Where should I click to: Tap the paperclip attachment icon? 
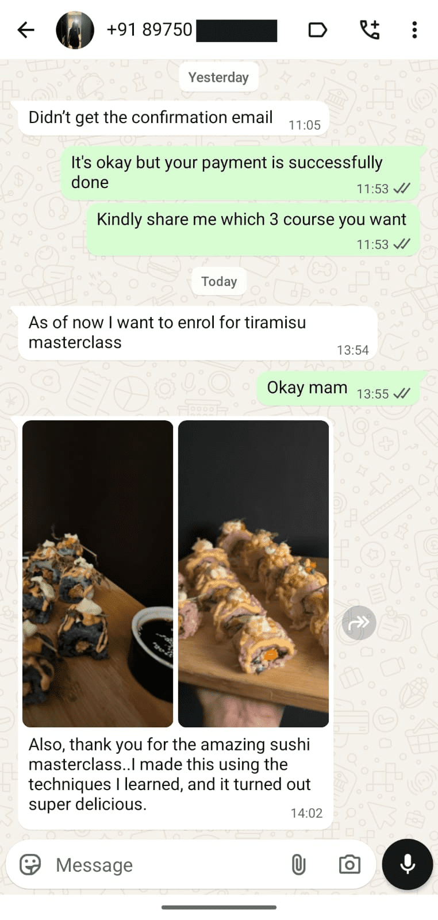pyautogui.click(x=298, y=864)
